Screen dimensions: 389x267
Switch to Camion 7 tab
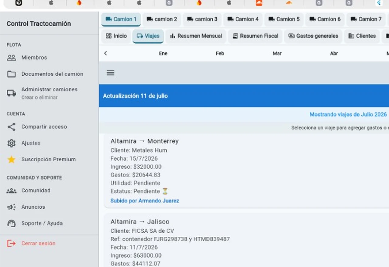(366, 19)
